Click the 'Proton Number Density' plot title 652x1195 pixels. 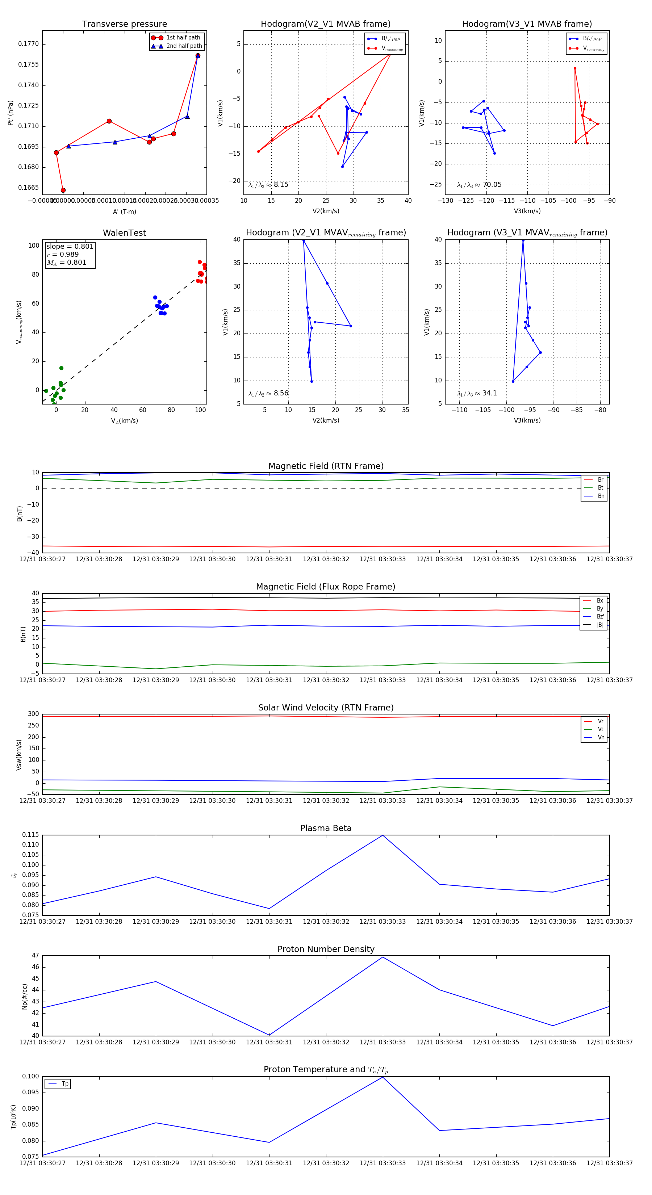(326, 949)
